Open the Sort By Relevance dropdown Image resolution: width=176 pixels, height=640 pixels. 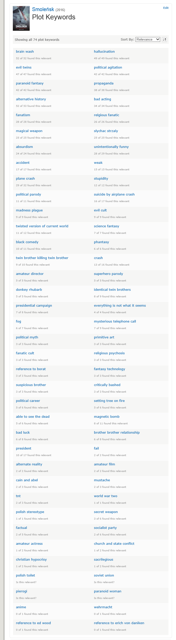click(x=148, y=40)
